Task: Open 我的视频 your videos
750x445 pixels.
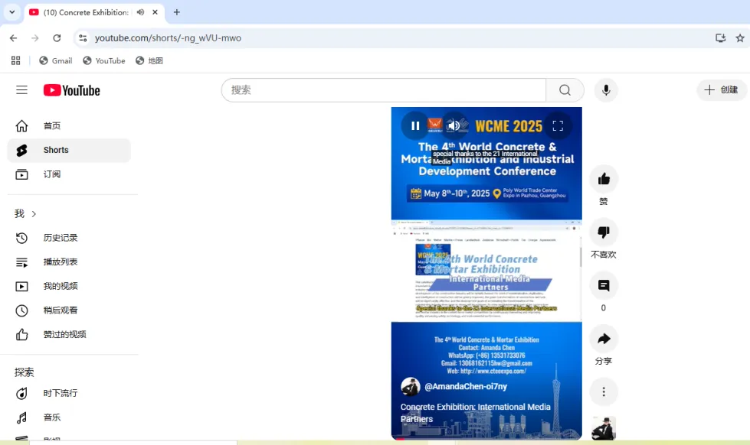Action: click(x=69, y=286)
